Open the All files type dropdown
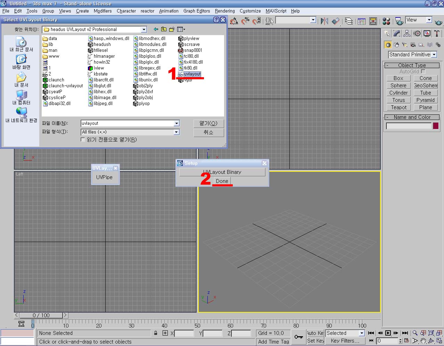The height and width of the screenshot is (346, 444). coord(176,132)
